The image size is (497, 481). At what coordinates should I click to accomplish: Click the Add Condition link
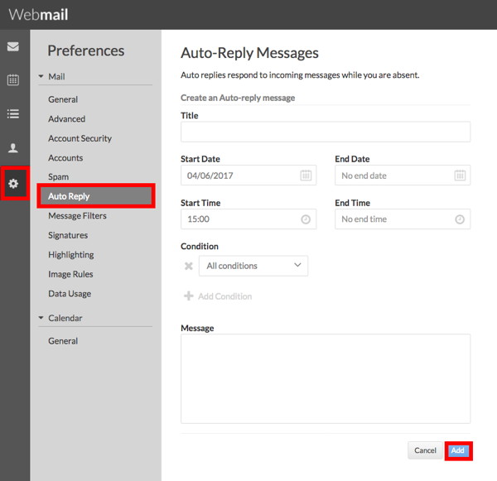pos(224,296)
